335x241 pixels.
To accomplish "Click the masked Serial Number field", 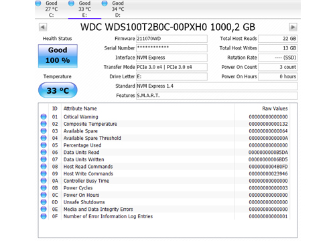I will (x=172, y=48).
